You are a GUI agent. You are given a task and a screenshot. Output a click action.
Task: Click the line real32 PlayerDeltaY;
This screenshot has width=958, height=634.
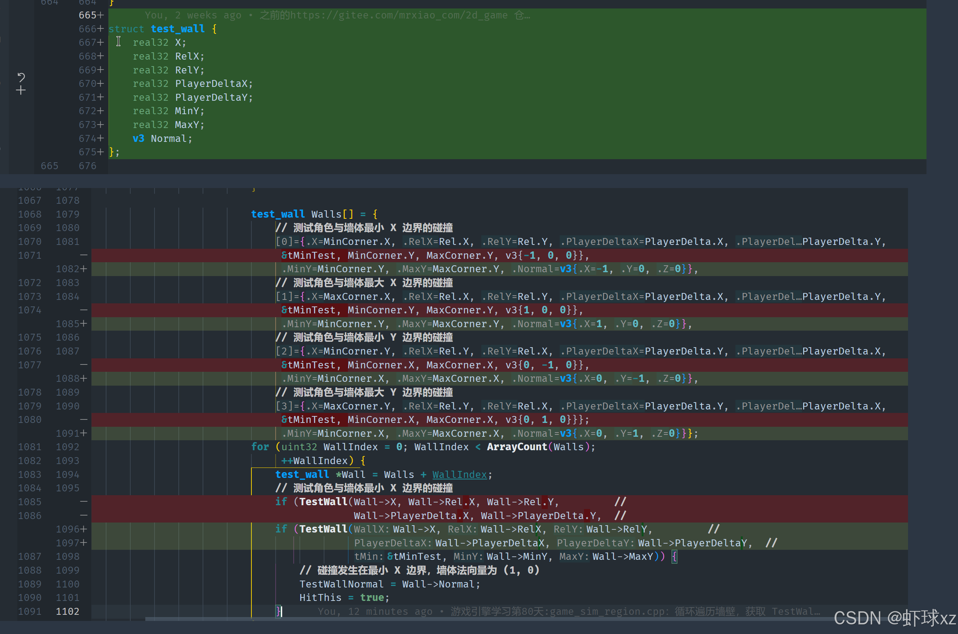pos(193,97)
